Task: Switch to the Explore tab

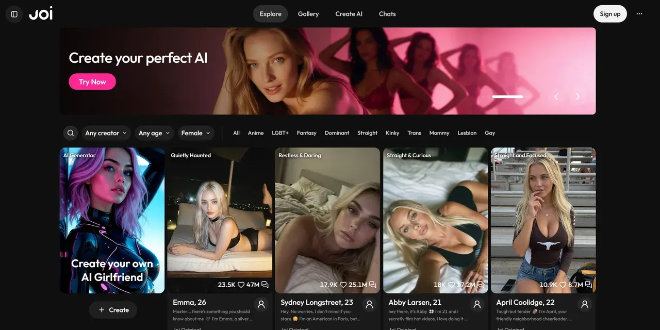Action: point(271,14)
